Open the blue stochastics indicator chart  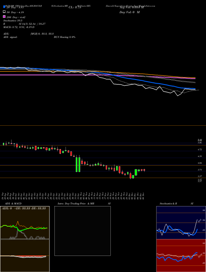[181, 223]
